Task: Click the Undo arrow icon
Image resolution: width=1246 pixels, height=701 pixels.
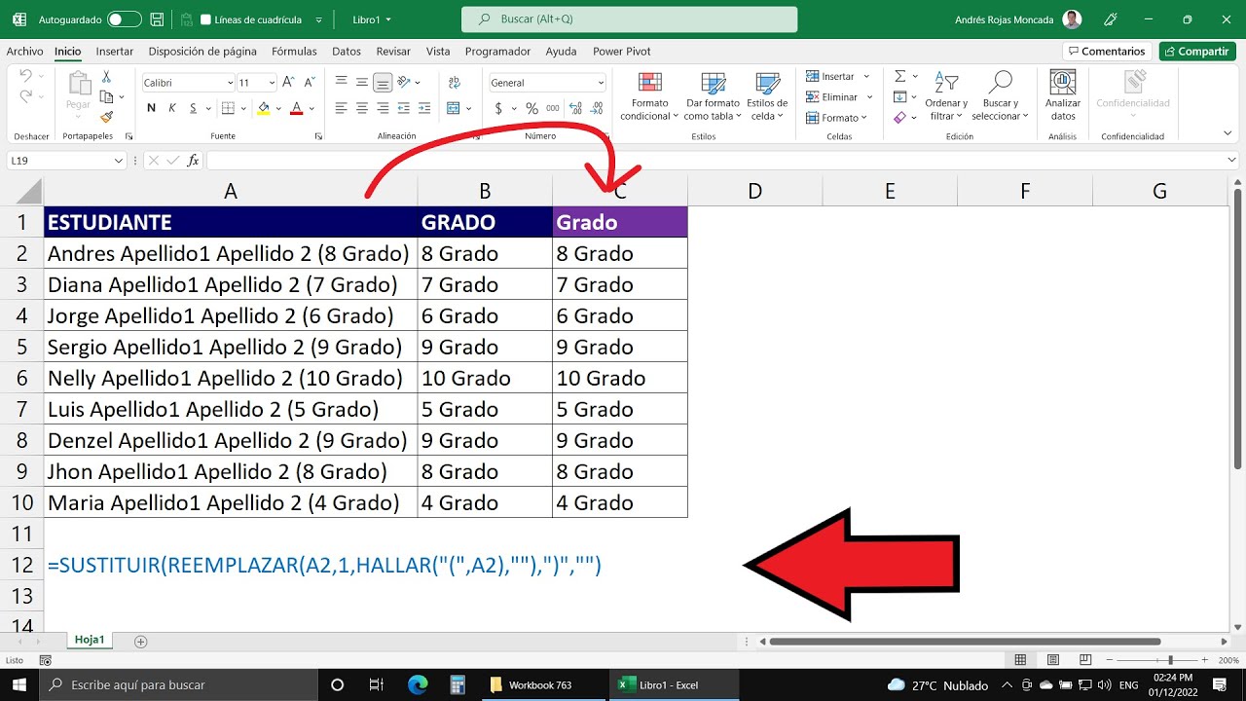Action: (26, 76)
